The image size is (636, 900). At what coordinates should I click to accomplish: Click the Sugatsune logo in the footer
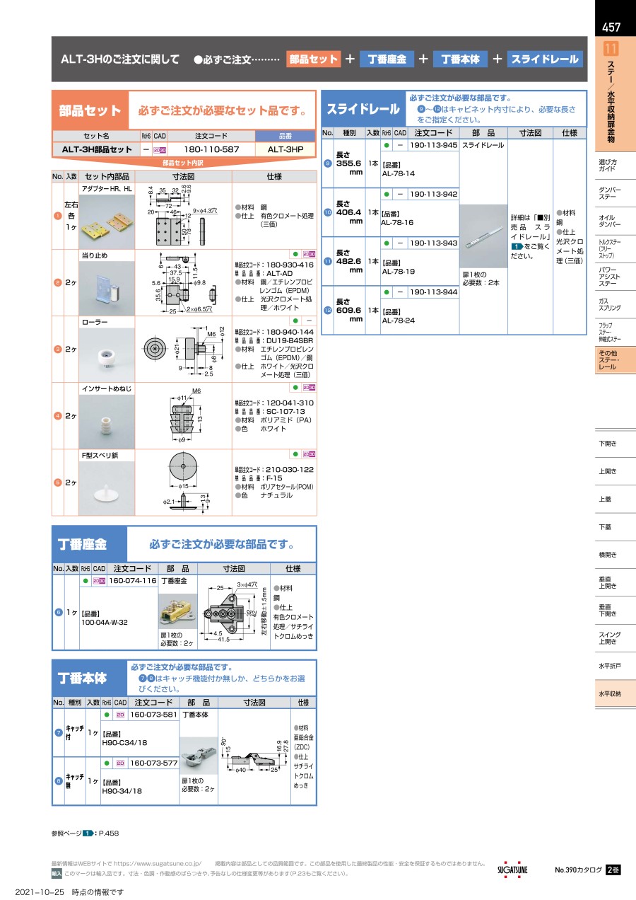click(512, 870)
